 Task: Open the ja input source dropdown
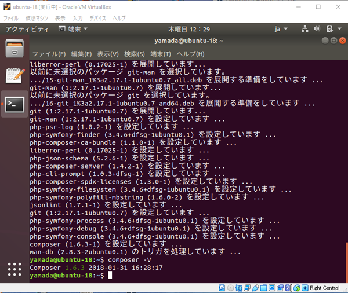coord(281,29)
